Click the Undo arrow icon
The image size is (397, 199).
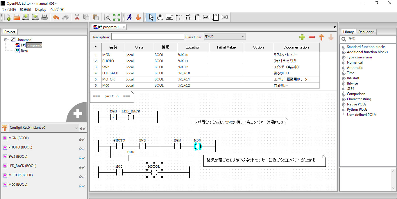pyautogui.click(x=56, y=17)
